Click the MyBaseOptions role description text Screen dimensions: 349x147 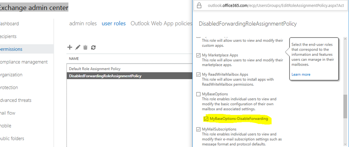[239, 104]
